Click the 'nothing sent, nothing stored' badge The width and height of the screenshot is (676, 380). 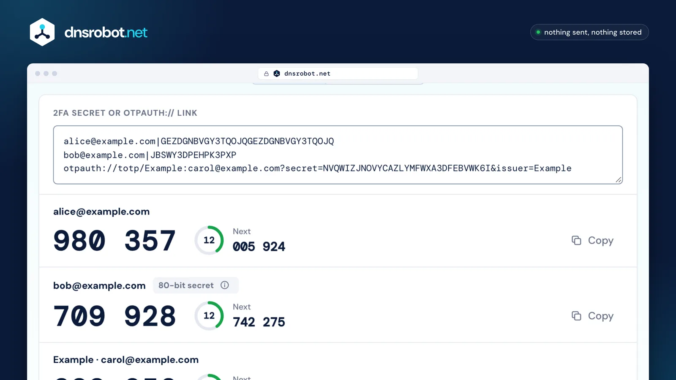(589, 32)
